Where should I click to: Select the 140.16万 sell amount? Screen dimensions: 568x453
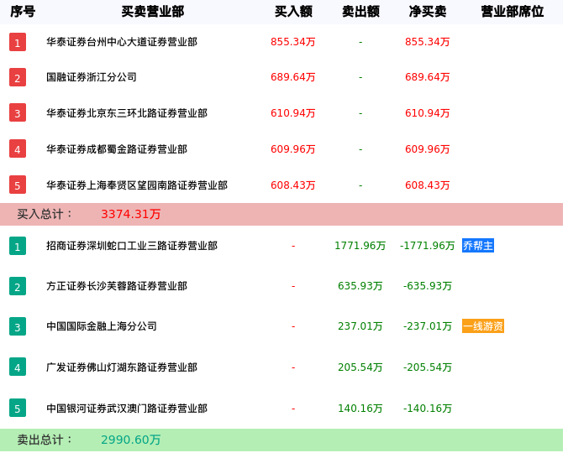tap(360, 409)
